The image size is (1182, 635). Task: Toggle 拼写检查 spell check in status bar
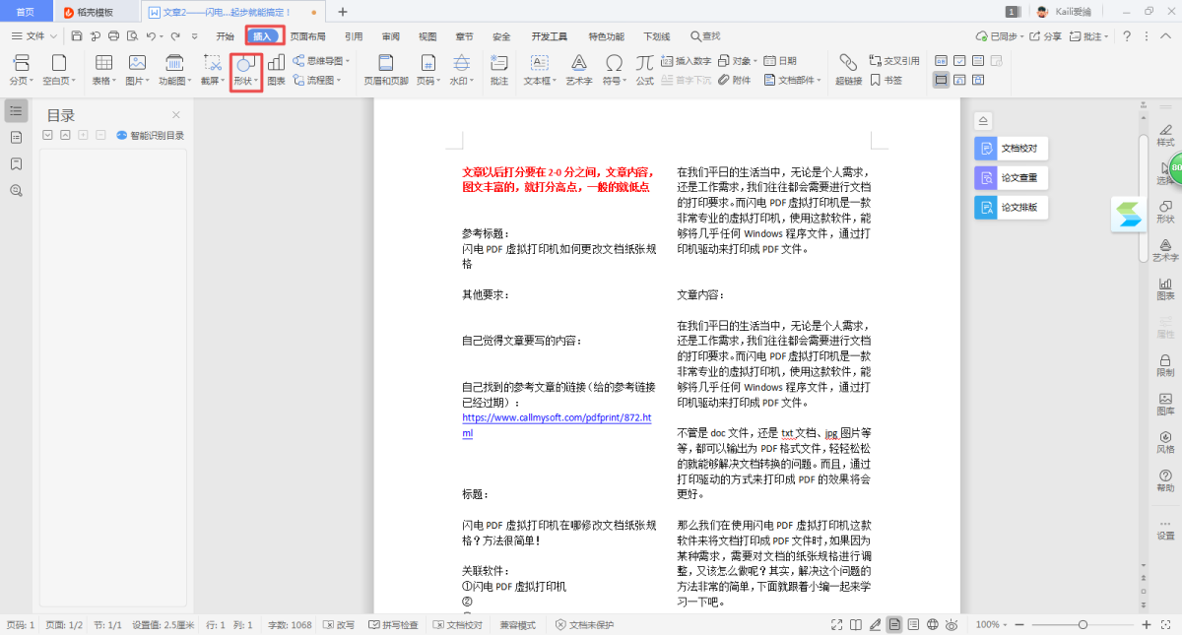(393, 624)
